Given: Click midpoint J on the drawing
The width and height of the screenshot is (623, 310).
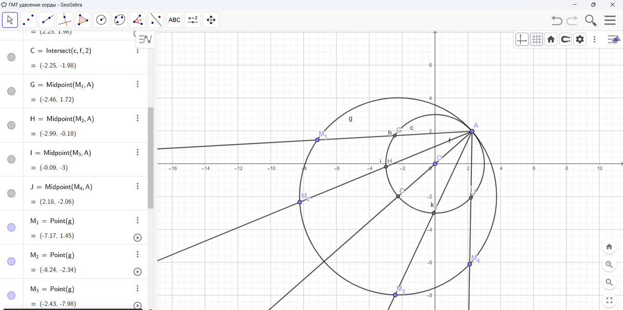Looking at the screenshot, I should tap(471, 198).
